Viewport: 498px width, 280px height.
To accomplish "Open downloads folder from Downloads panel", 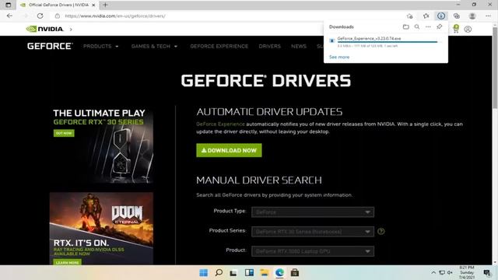I will click(x=406, y=26).
